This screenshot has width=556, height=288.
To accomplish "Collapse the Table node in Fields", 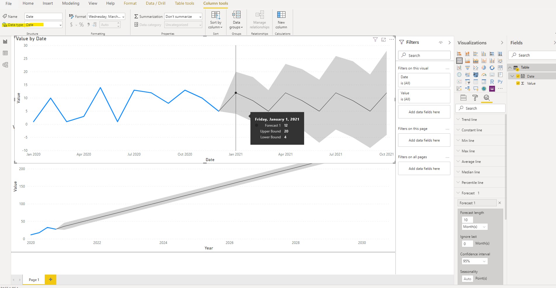I will coord(510,67).
